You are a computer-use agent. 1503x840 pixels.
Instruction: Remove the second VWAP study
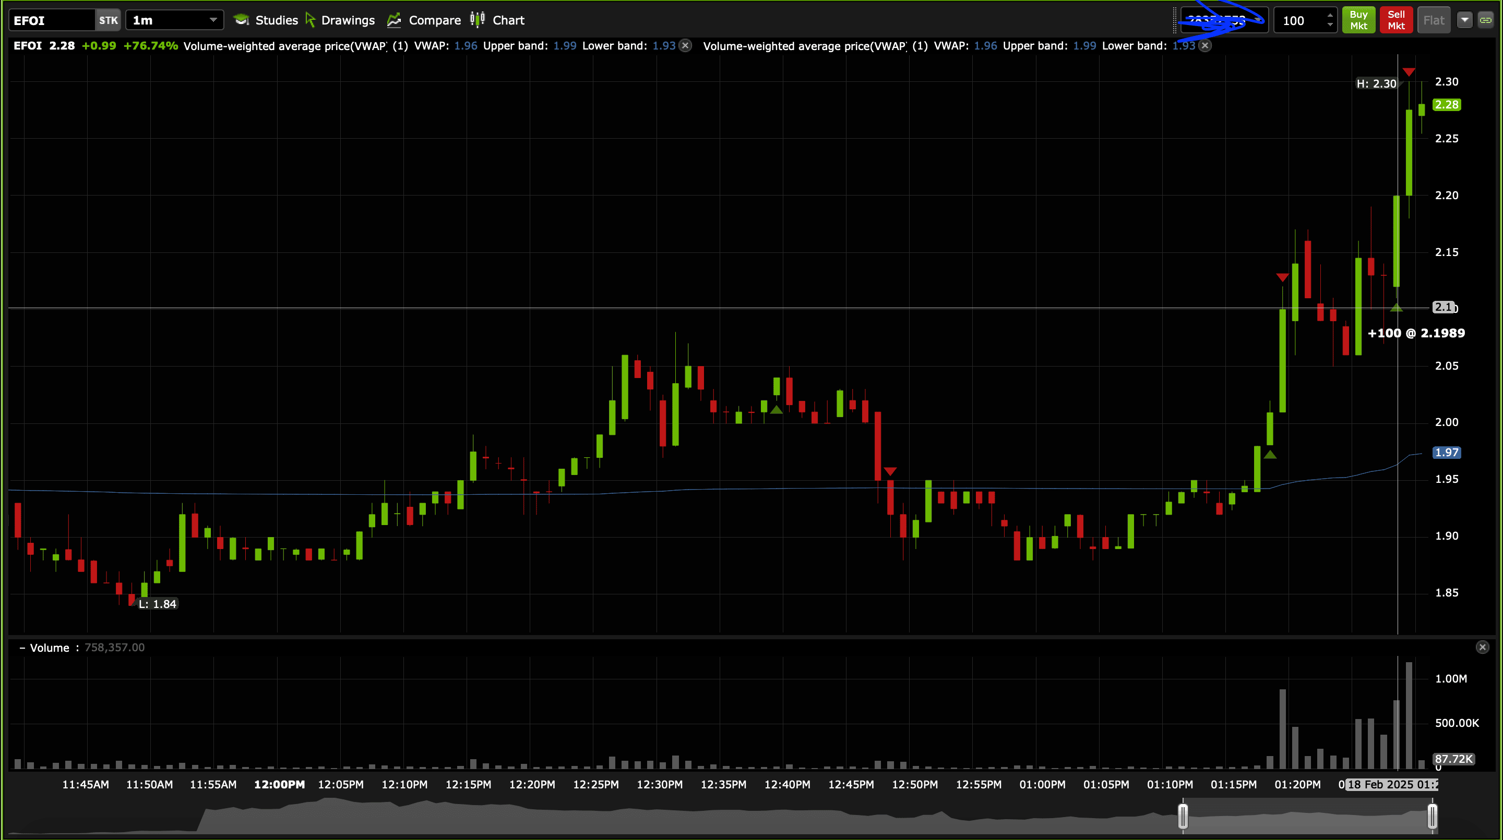tap(1206, 45)
